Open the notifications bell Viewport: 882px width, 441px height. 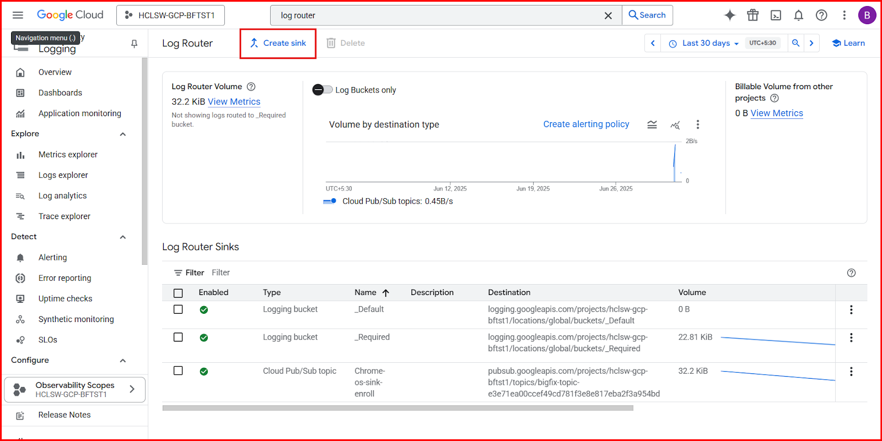click(798, 15)
